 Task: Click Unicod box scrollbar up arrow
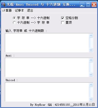click(91, 85)
